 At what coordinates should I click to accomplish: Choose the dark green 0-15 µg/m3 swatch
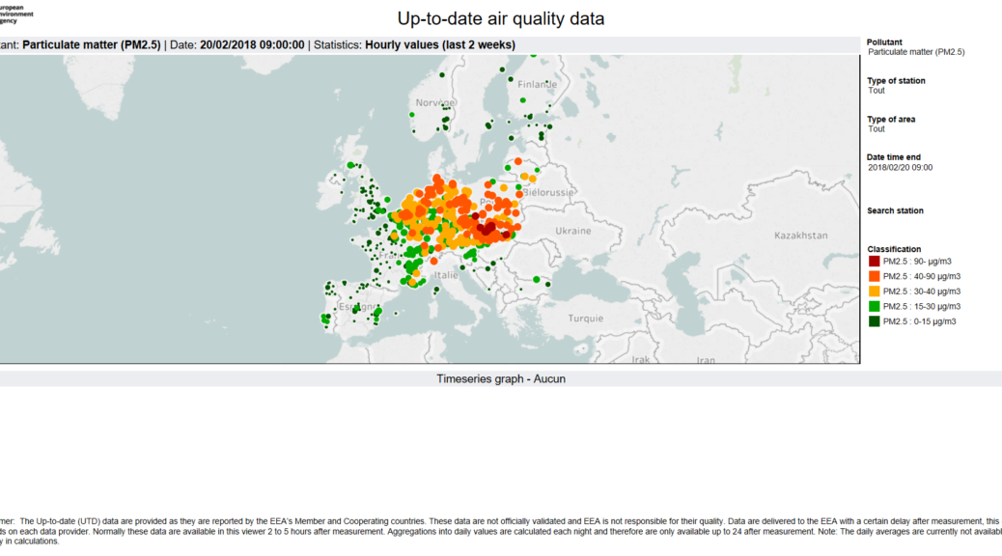pyautogui.click(x=874, y=321)
